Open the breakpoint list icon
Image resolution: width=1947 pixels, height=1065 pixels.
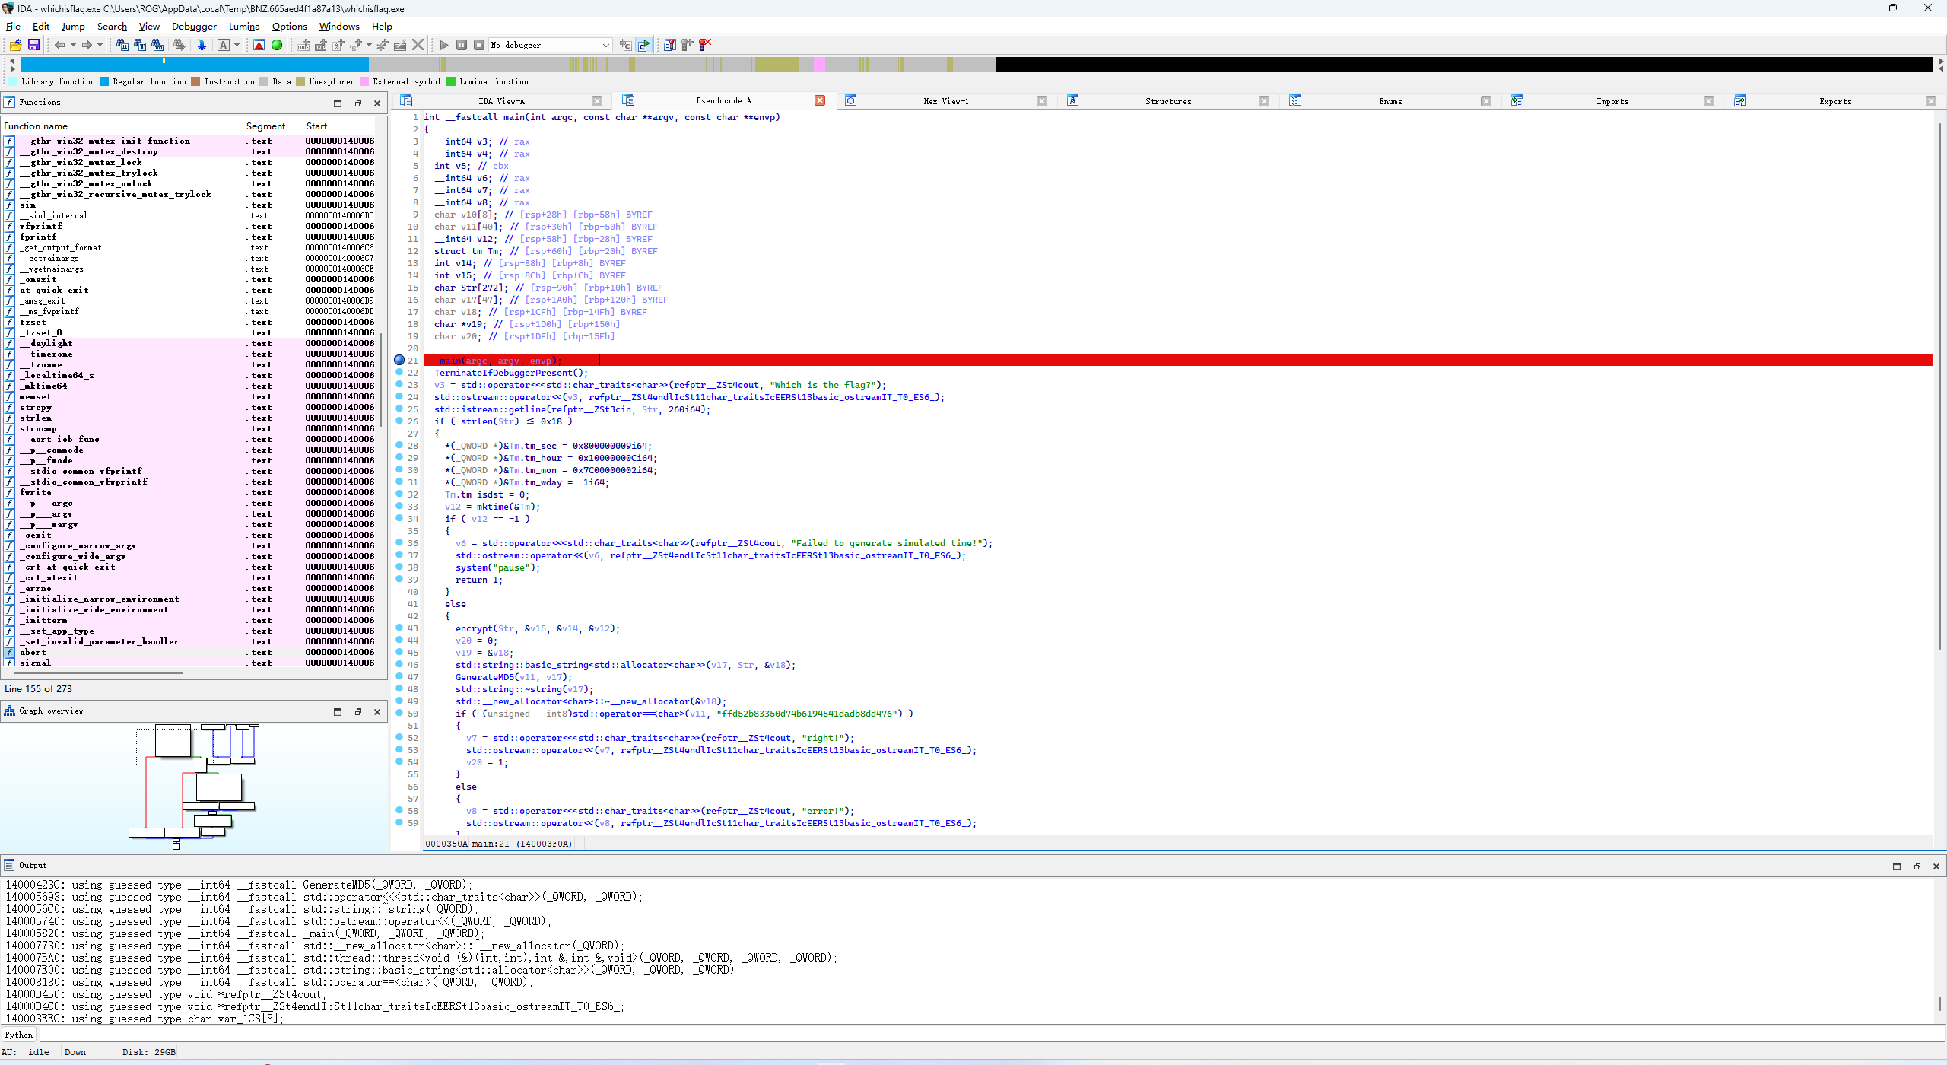pyautogui.click(x=670, y=45)
